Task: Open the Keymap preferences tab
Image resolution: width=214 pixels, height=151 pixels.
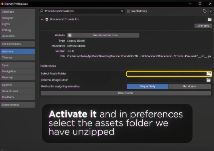Action: click(x=18, y=77)
